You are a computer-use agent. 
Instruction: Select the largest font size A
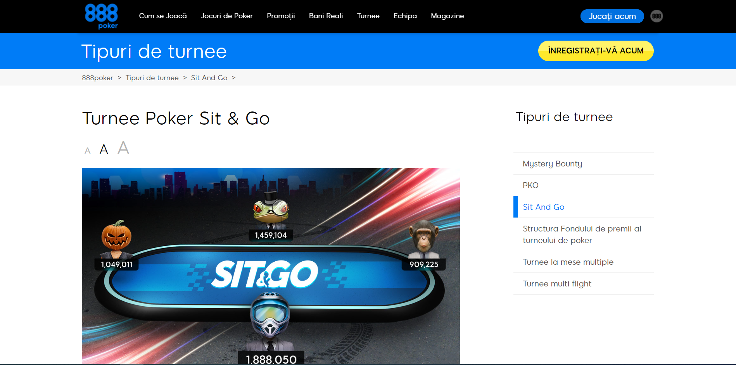tap(123, 147)
